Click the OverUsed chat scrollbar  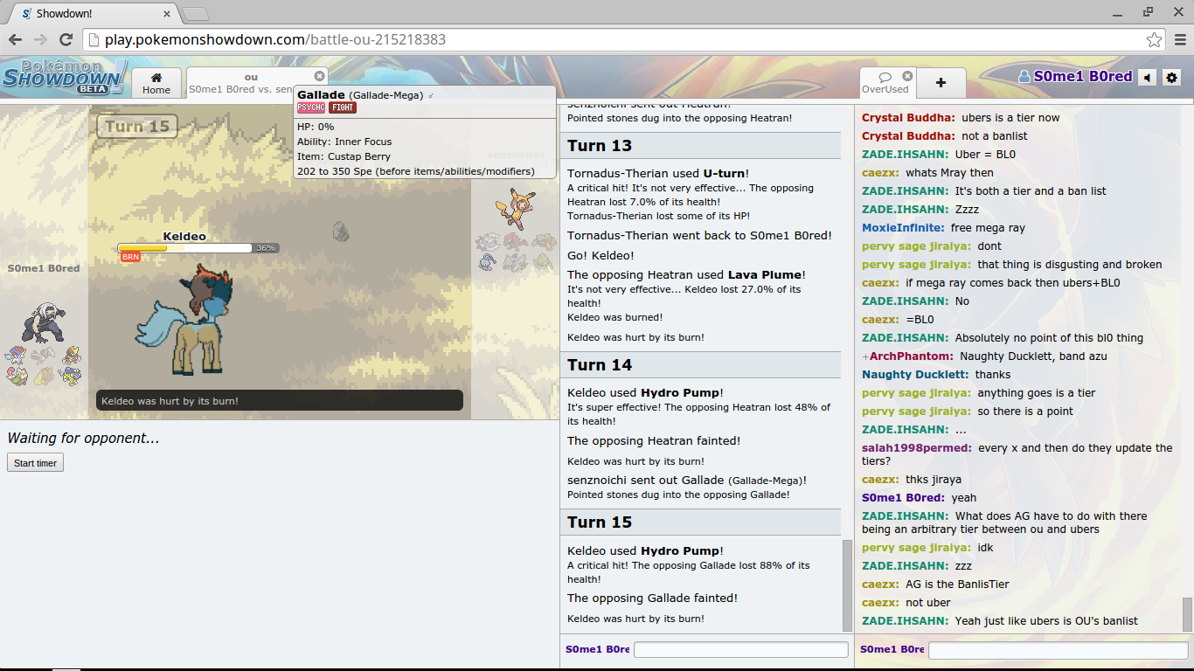1187,615
